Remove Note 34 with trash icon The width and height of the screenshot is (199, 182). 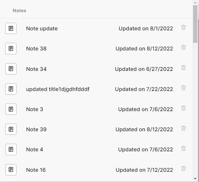tap(183, 68)
